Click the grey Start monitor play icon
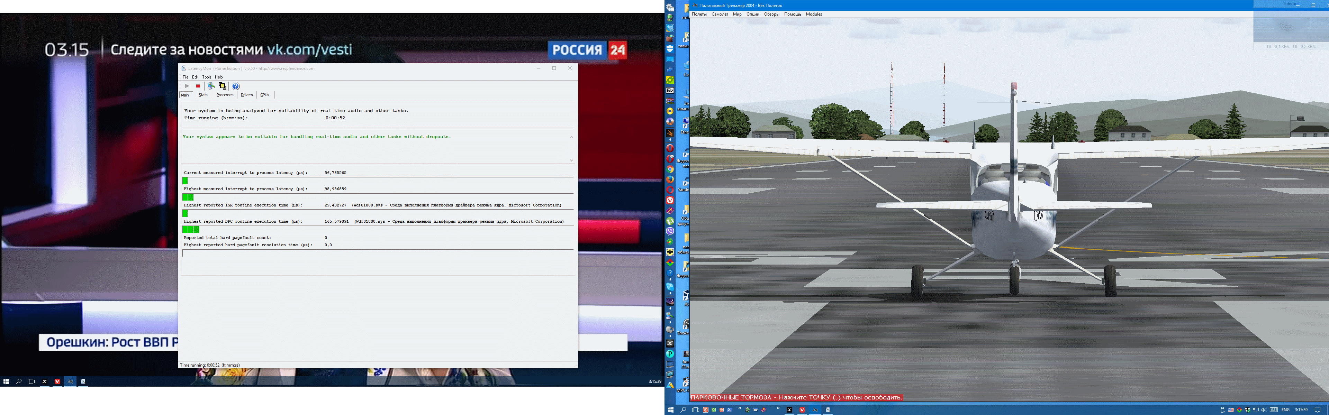This screenshot has height=415, width=1329. (187, 86)
